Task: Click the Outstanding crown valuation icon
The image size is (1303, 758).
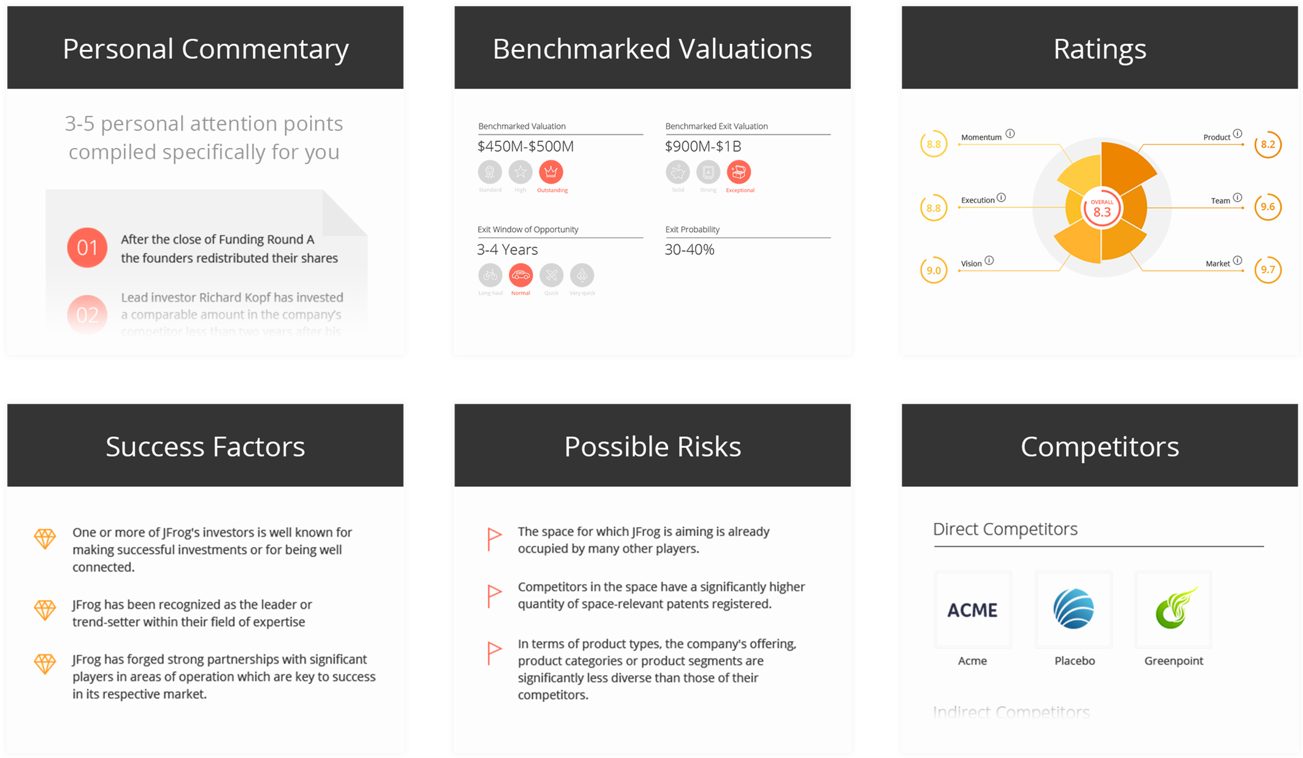Action: tap(551, 173)
